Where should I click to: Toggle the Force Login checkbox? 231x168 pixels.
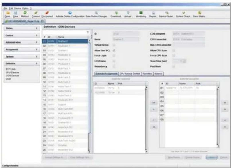coord(114,56)
